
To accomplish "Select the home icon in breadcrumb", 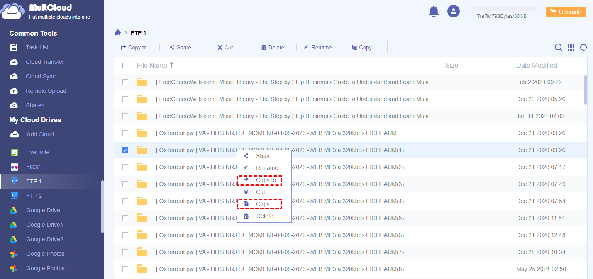I will pyautogui.click(x=118, y=32).
